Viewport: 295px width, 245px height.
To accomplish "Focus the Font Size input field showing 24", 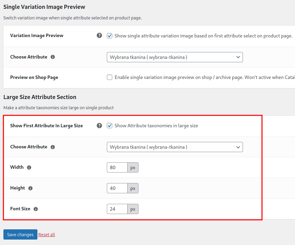I will click(117, 209).
